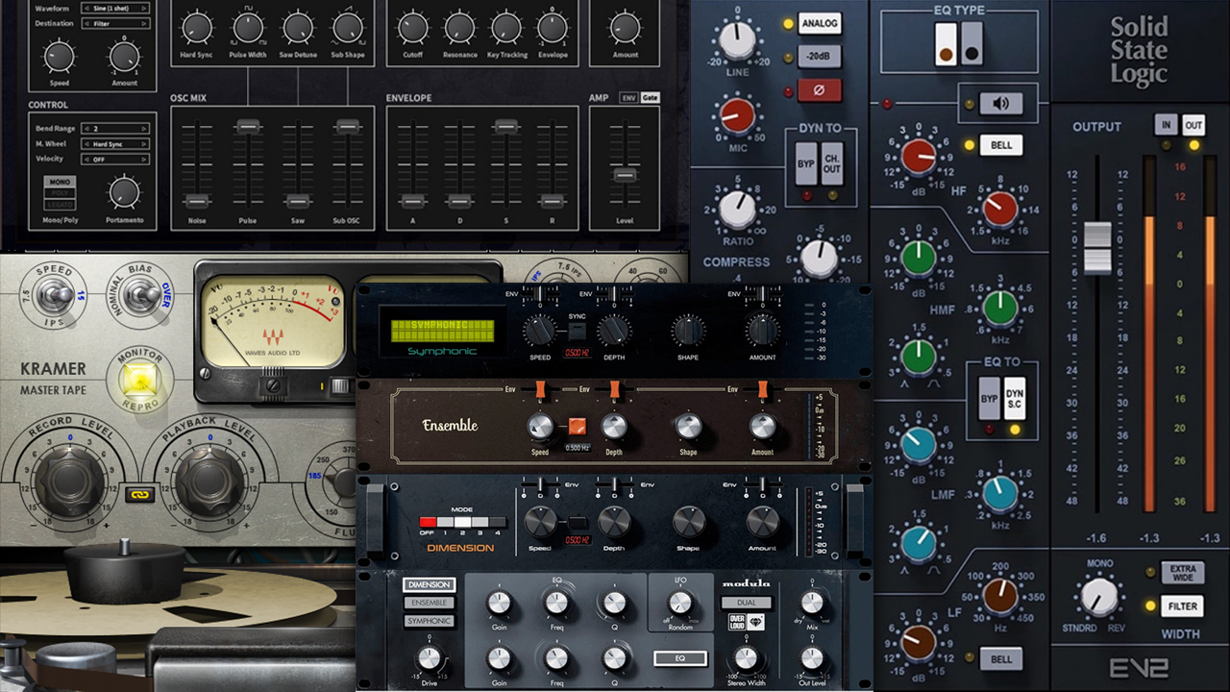The image size is (1230, 692).
Task: Click the DUAL button in Modula
Action: point(747,603)
